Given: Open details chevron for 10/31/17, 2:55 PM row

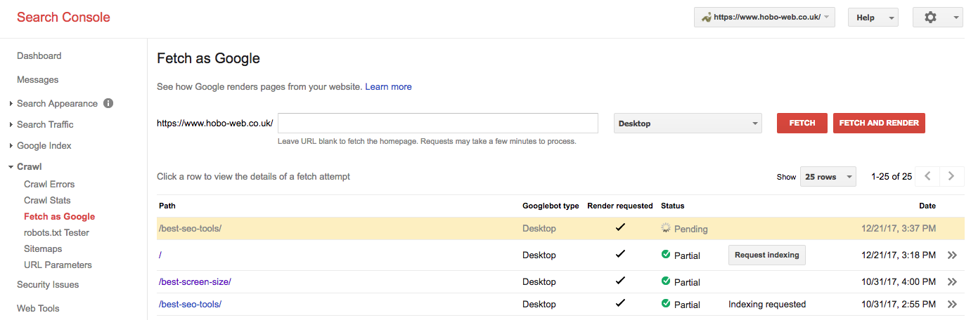Looking at the screenshot, I should click(x=952, y=305).
